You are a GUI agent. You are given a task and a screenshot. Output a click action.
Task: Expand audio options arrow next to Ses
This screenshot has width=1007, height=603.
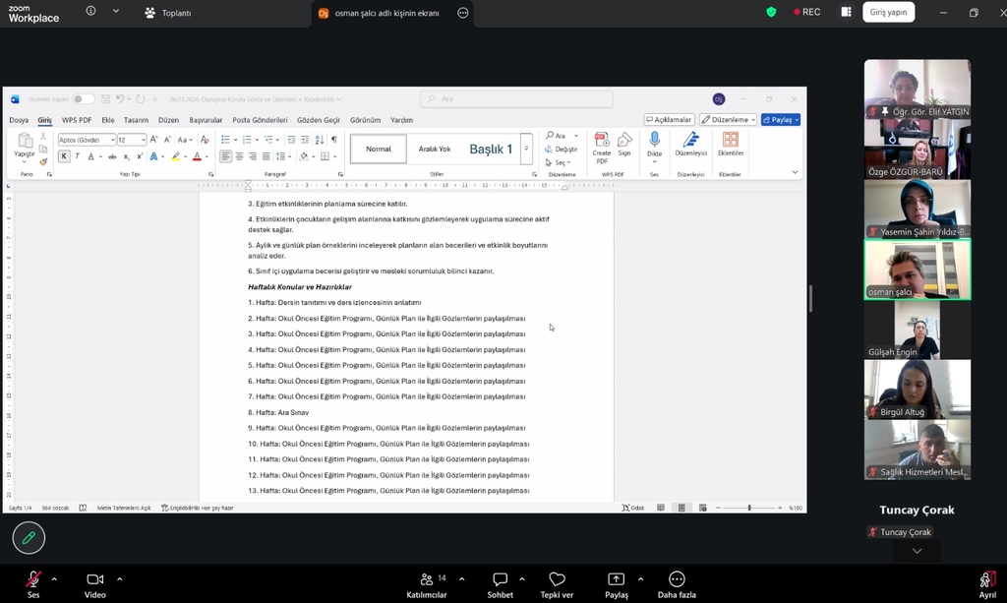(x=54, y=578)
